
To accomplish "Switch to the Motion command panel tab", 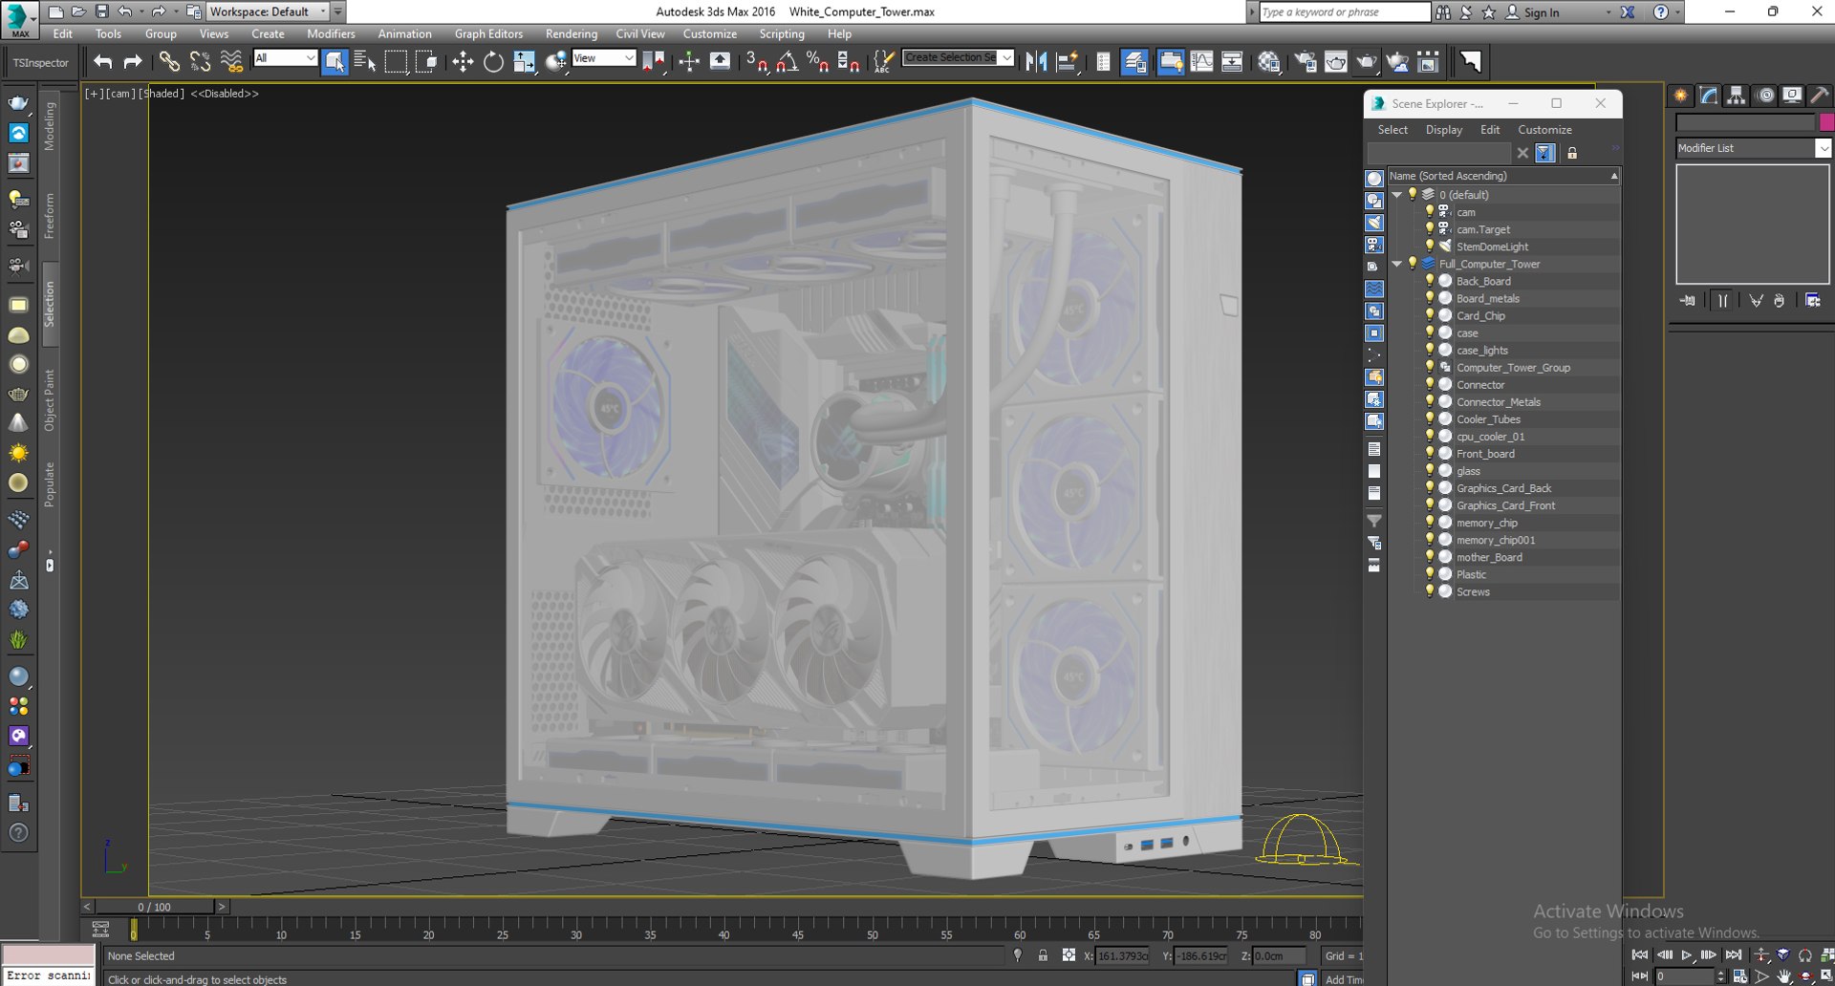I will 1765,96.
